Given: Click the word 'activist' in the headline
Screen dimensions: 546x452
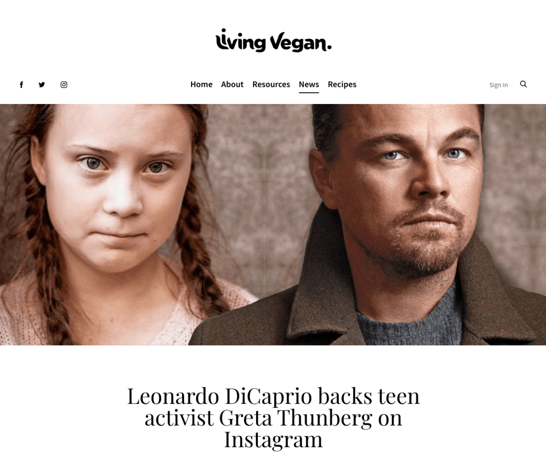Looking at the screenshot, I should [179, 418].
